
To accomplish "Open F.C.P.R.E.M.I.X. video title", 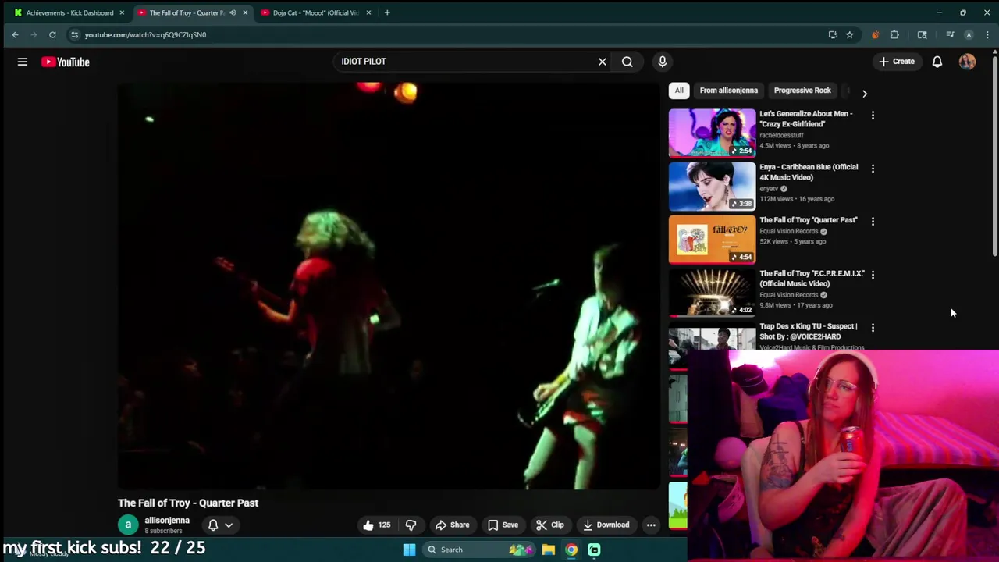I will (812, 279).
